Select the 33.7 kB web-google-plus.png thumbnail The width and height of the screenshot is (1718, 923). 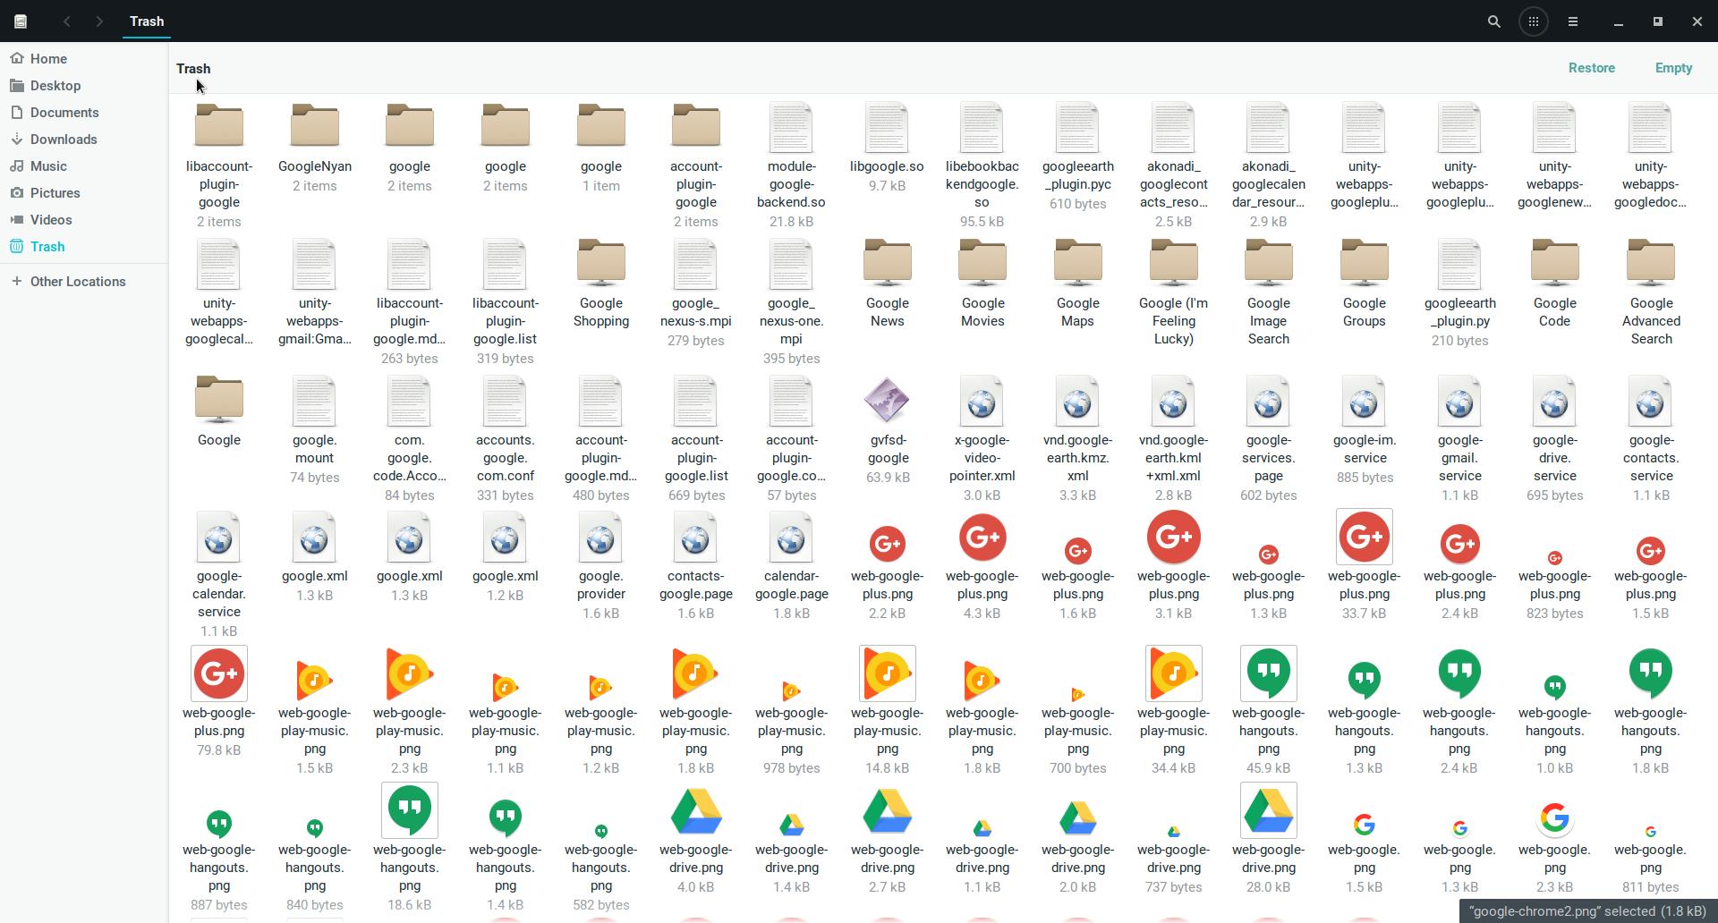[x=1364, y=538]
